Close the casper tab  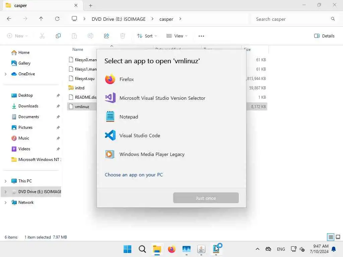click(76, 5)
